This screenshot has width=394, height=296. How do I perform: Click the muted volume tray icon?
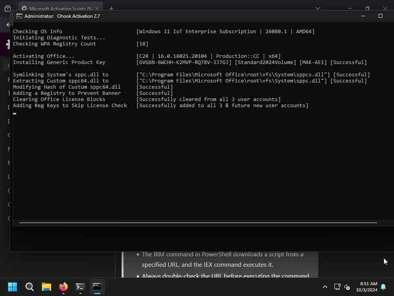(x=347, y=287)
